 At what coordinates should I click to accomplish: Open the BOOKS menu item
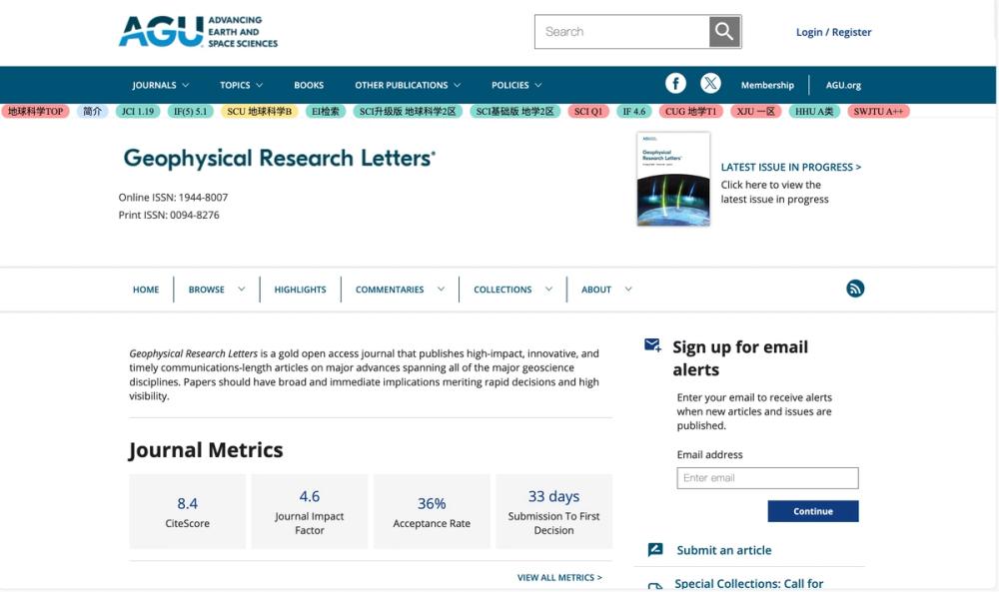coord(309,85)
